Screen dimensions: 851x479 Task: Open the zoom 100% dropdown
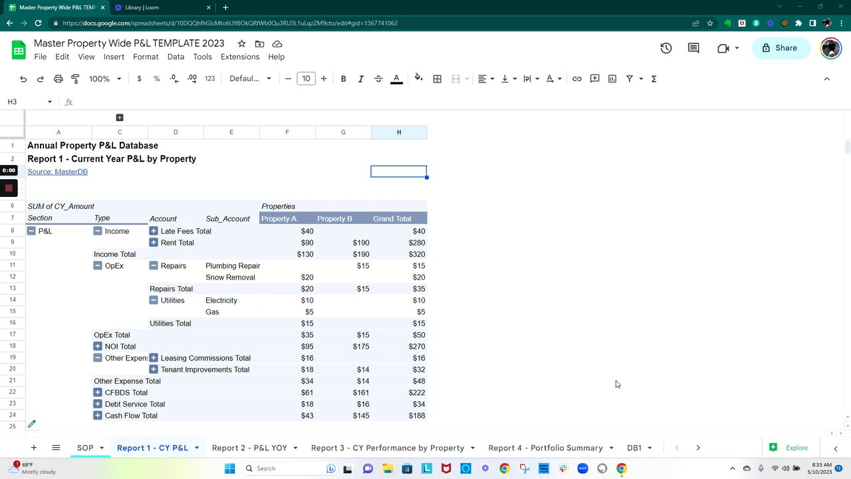coord(105,79)
